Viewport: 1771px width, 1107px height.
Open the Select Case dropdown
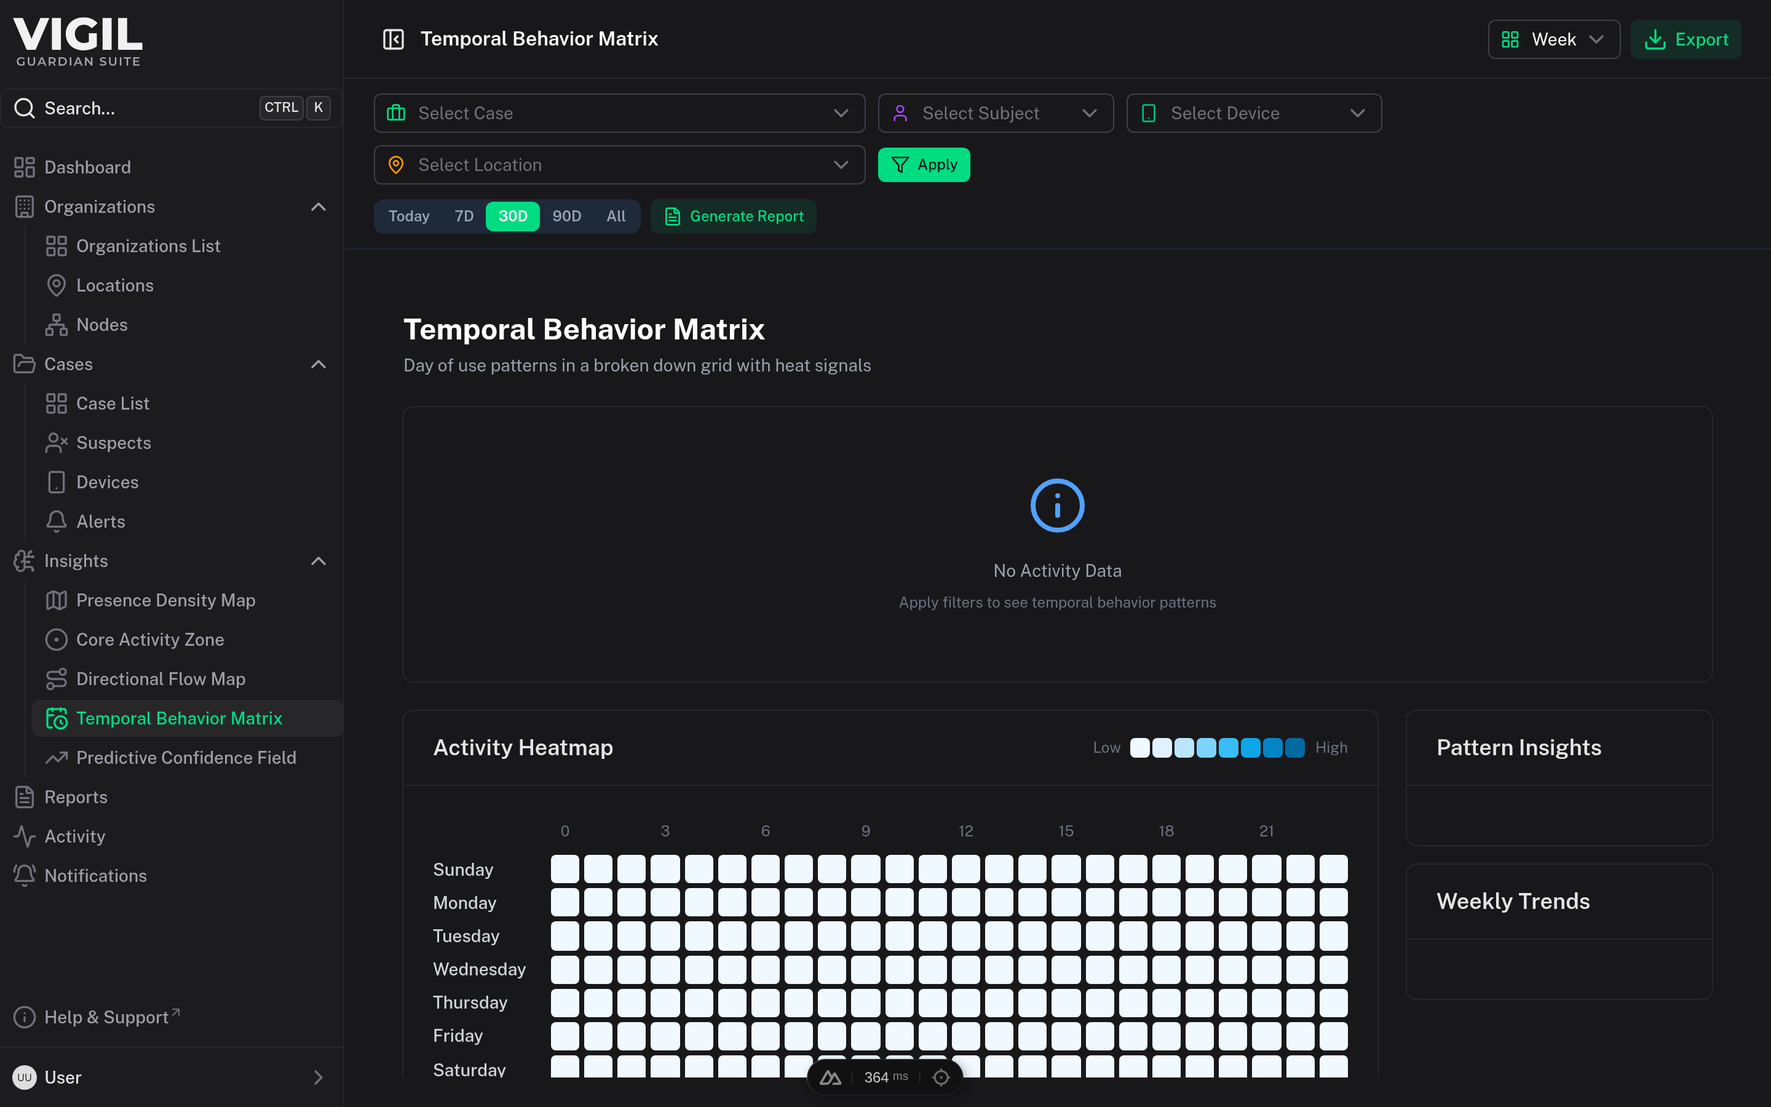pyautogui.click(x=619, y=114)
